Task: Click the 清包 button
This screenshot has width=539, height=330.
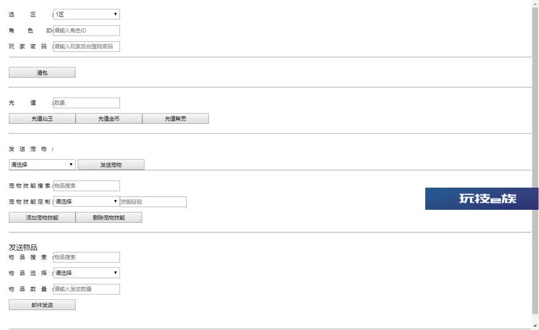Action: click(x=42, y=72)
